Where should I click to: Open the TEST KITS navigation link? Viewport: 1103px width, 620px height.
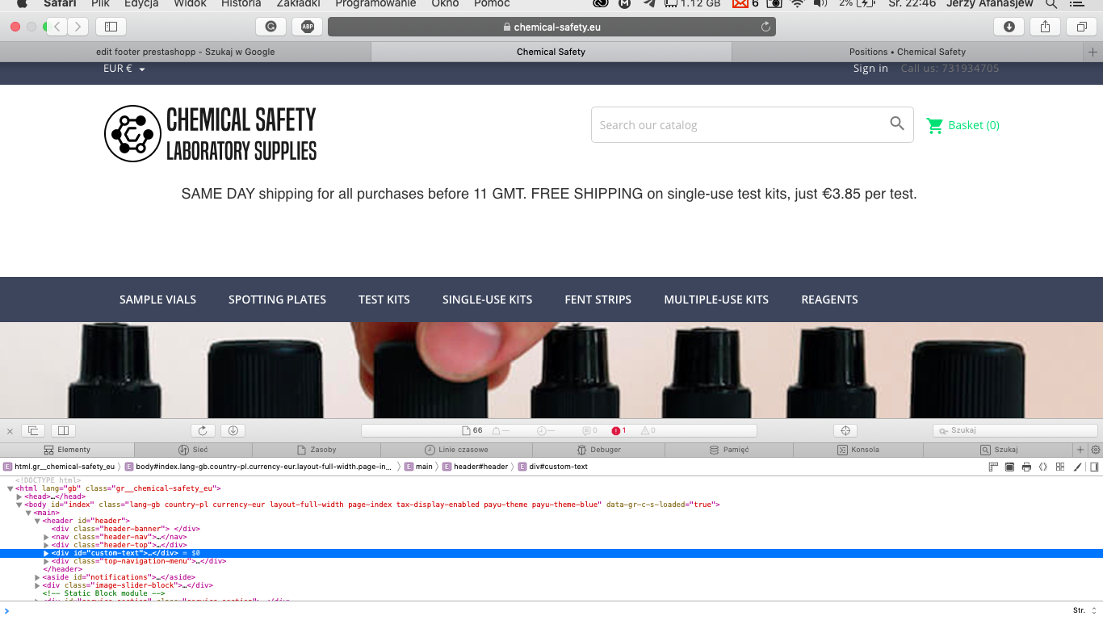(384, 300)
